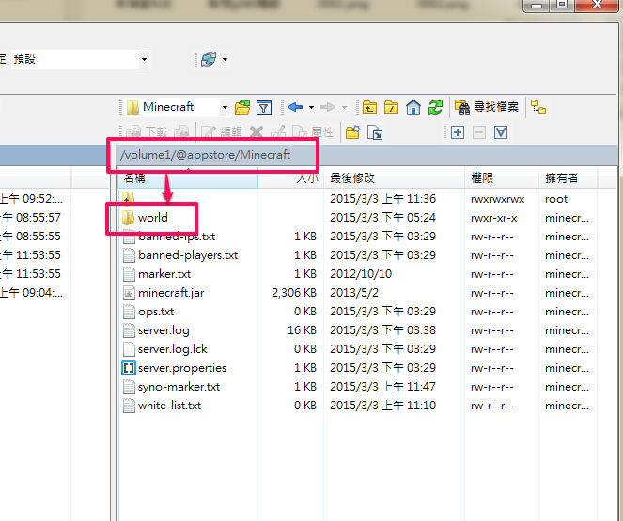Sort by the 最後修改 column header
Screen dimensions: 623x521
394,178
